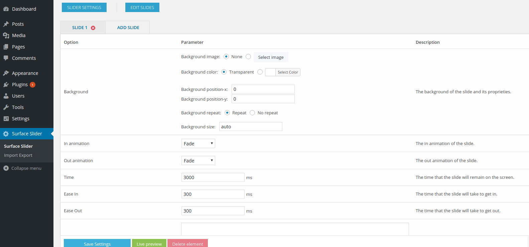Click the Appearance paintbrush icon
Screen dimensions: 529x247
click(6, 73)
